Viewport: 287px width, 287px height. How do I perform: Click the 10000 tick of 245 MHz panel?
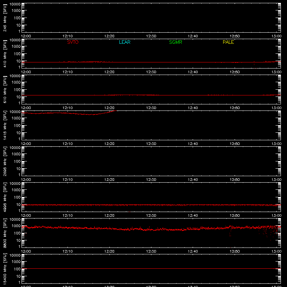click(x=15, y=4)
